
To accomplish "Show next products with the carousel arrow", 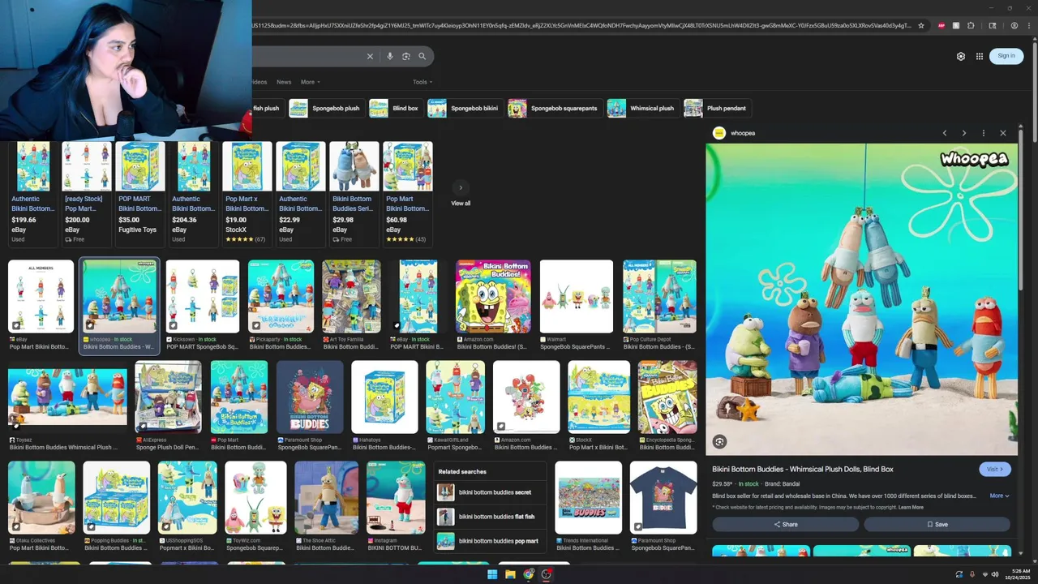I will point(461,187).
